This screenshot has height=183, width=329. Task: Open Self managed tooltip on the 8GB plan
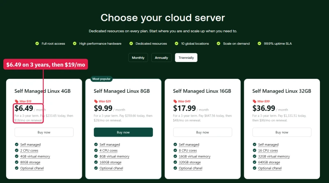click(110, 144)
